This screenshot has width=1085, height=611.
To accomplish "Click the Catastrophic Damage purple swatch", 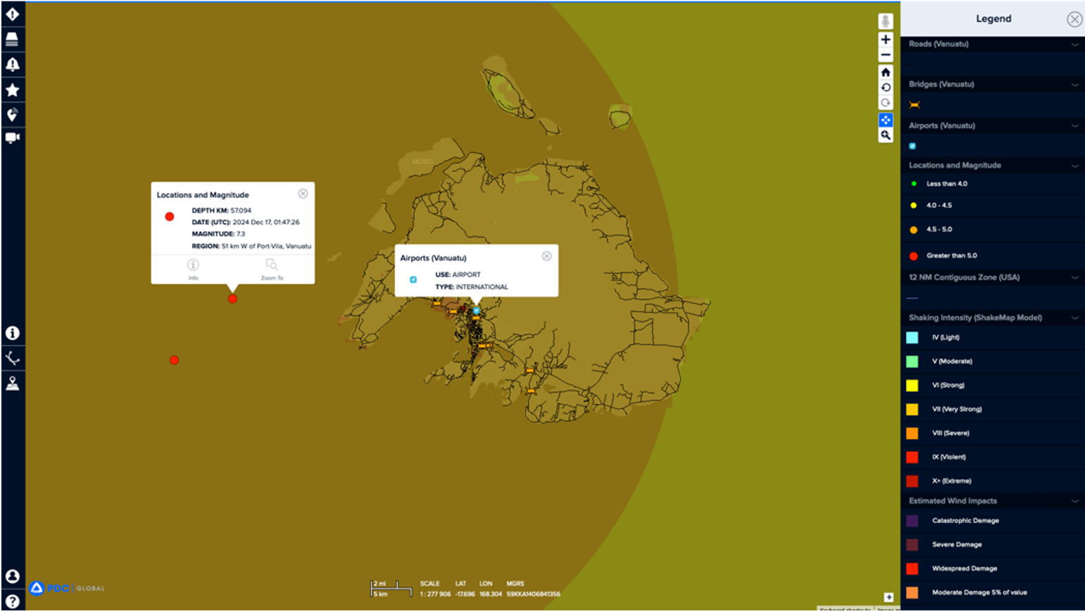I will point(912,521).
